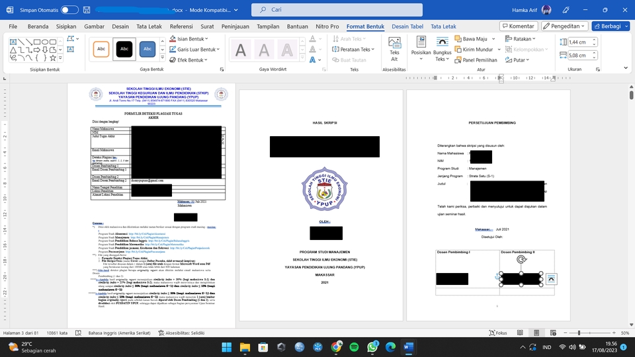The image size is (635, 357).
Task: Click the text box draw icon in Sisipkan Bentuk
Action: tap(71, 50)
